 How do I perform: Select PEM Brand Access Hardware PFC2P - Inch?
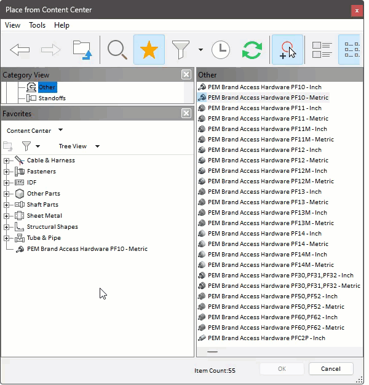(x=266, y=338)
